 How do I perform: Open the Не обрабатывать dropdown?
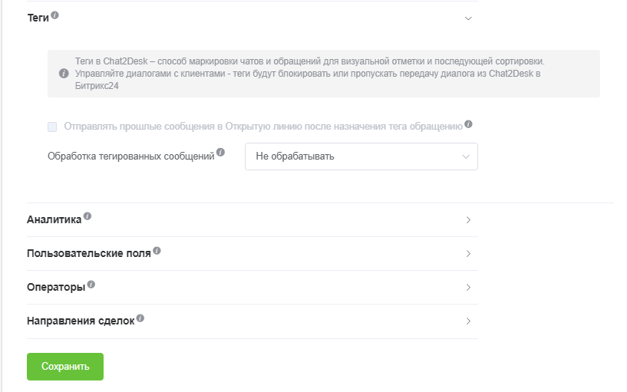pos(361,156)
